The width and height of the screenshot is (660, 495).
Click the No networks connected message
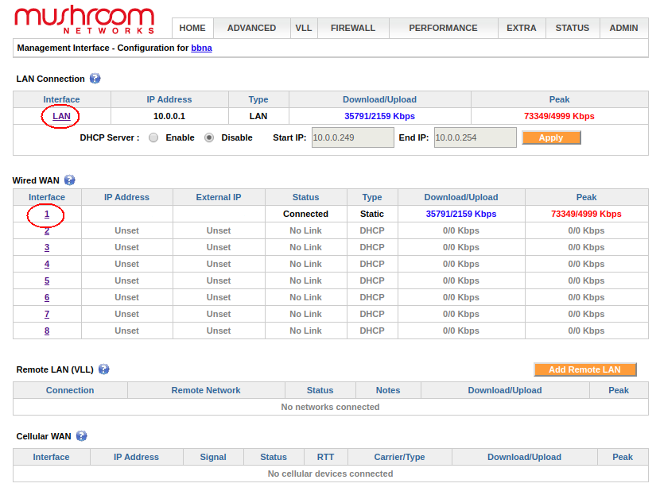point(331,407)
